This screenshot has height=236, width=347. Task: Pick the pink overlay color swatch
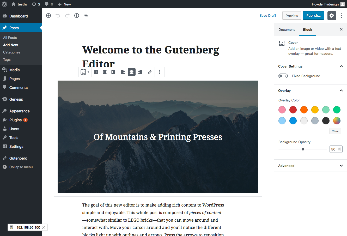[282, 110]
